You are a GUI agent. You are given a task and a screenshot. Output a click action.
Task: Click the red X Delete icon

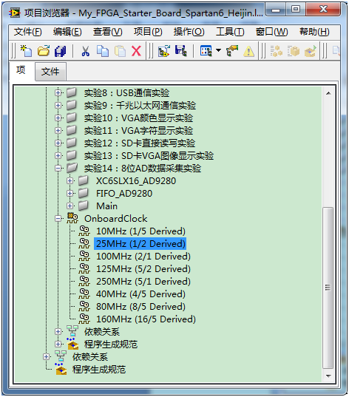click(136, 51)
